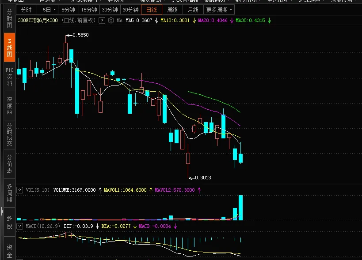The width and height of the screenshot is (362, 260).
Task: Select 5分钟 chart period
Action: [x=68, y=10]
